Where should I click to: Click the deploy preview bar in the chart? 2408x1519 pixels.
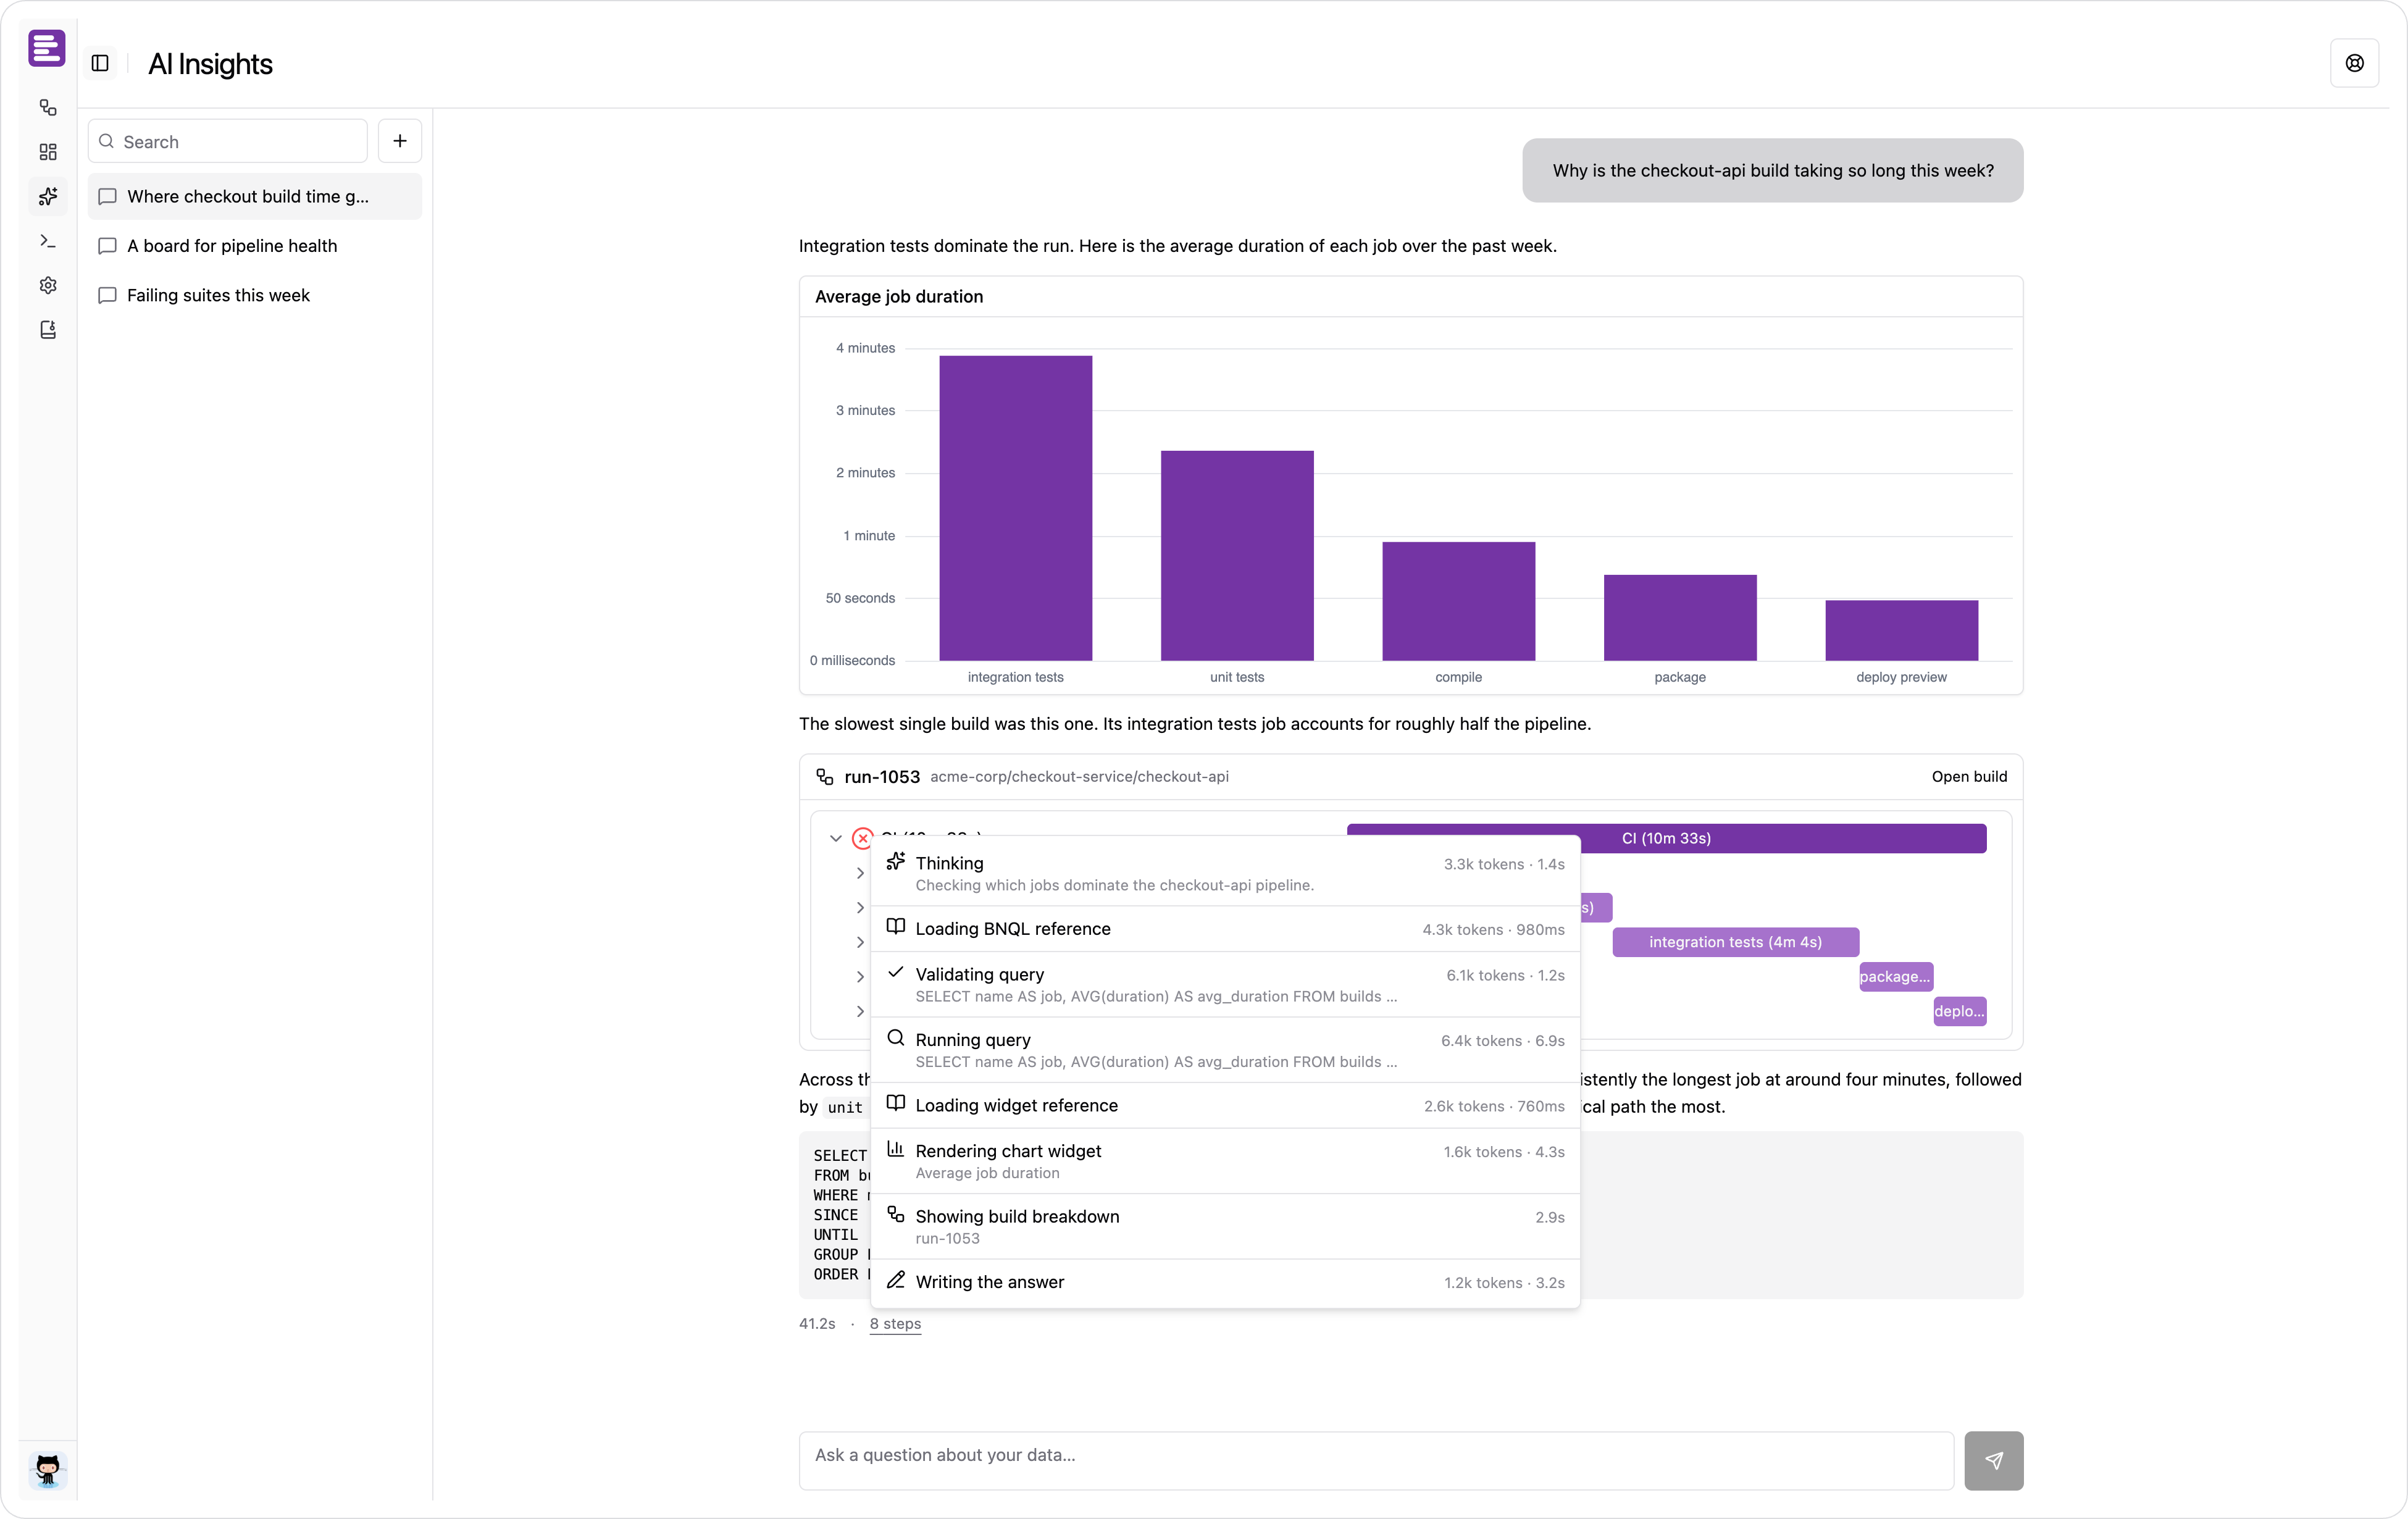(1901, 630)
